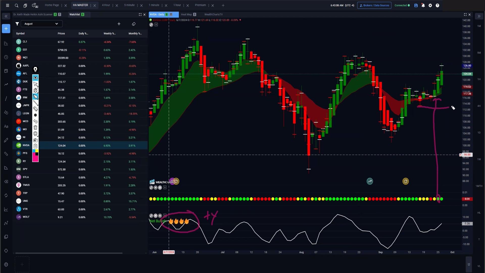
Task: Click the pen nib icon of annotation toolbar
Action: click(x=35, y=69)
